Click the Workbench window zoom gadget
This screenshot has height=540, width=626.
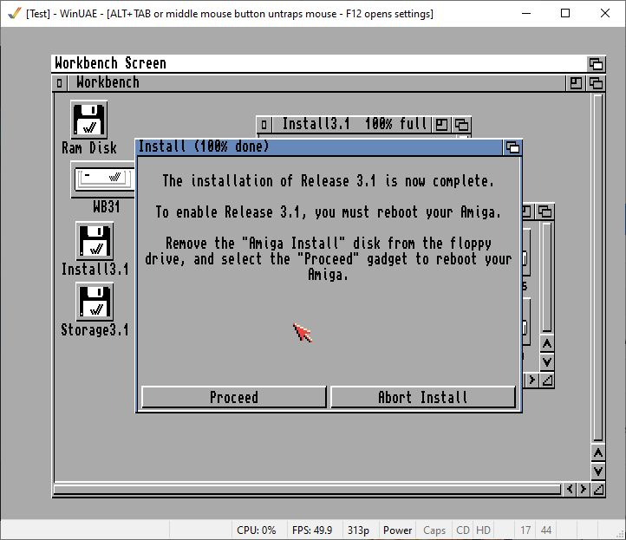pyautogui.click(x=576, y=83)
